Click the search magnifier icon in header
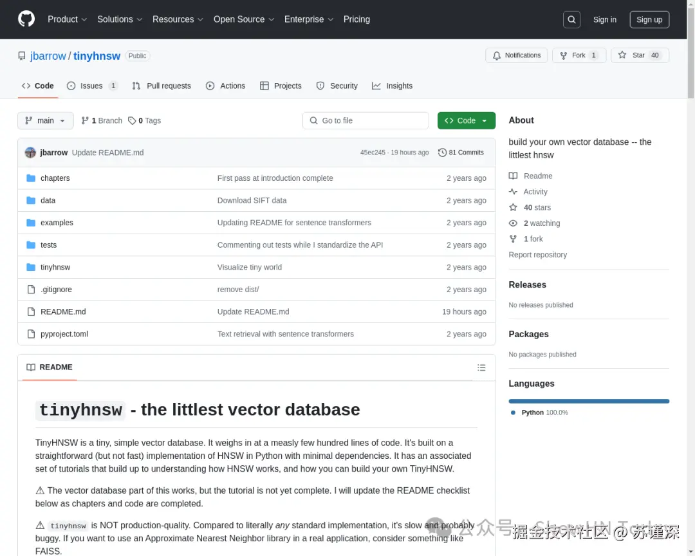 coord(571,19)
